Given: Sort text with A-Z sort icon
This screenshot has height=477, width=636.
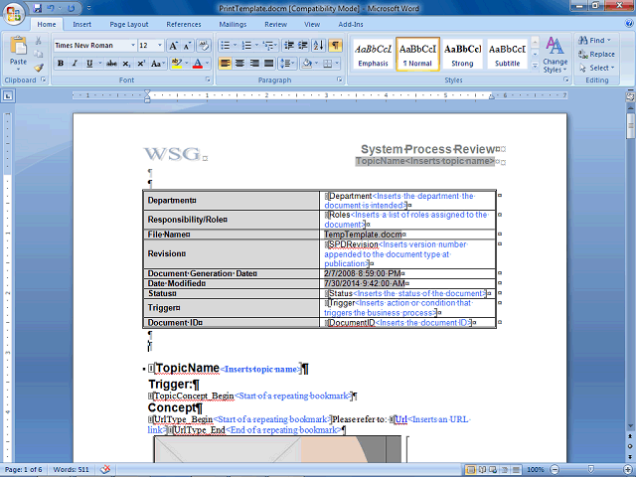Looking at the screenshot, I should (319, 45).
